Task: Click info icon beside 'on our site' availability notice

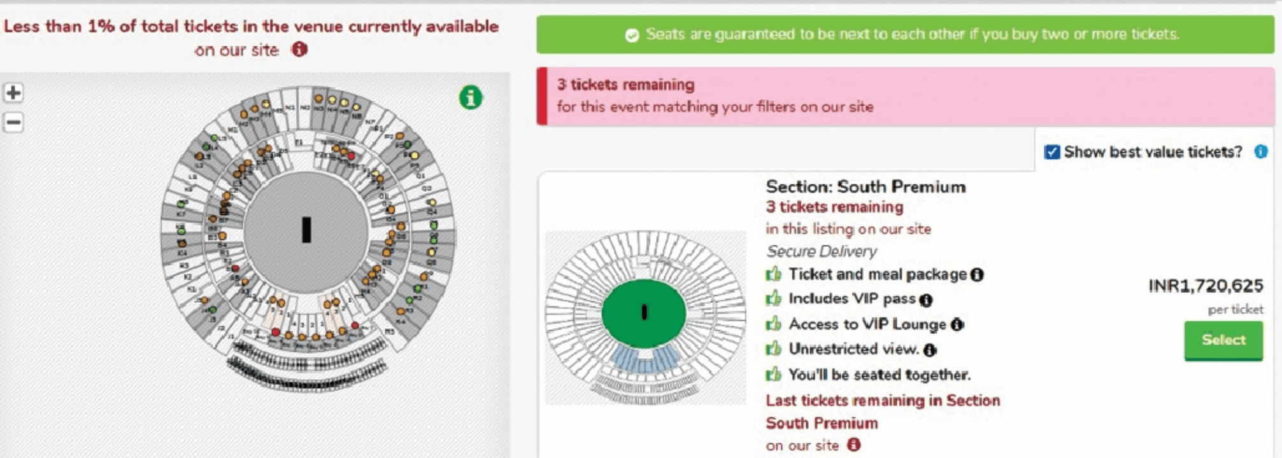Action: click(x=299, y=49)
